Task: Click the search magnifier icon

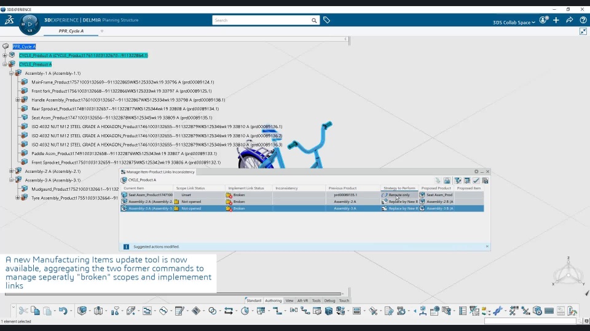Action: click(x=314, y=21)
